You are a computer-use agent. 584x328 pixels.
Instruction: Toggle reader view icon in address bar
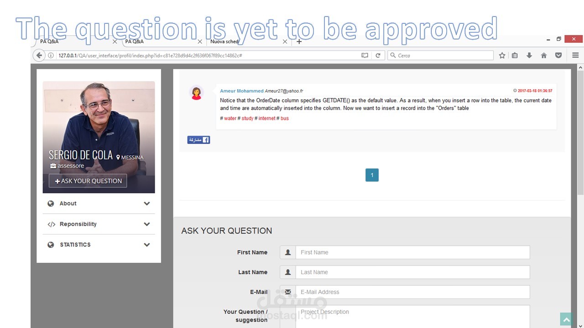click(x=365, y=56)
